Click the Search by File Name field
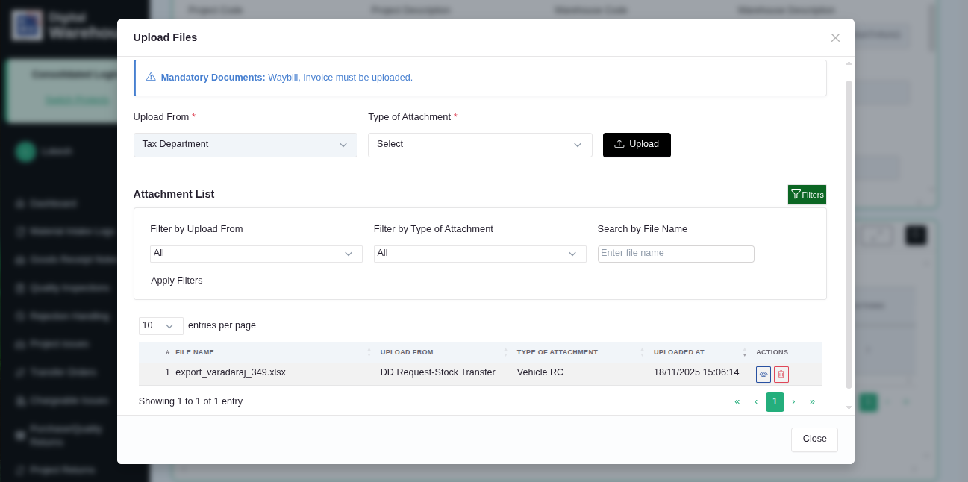This screenshot has width=968, height=482. [675, 254]
